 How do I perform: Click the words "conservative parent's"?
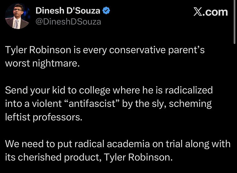click(166, 50)
